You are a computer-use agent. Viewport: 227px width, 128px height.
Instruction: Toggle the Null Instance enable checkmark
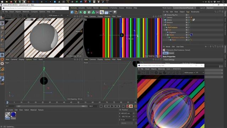point(189,27)
